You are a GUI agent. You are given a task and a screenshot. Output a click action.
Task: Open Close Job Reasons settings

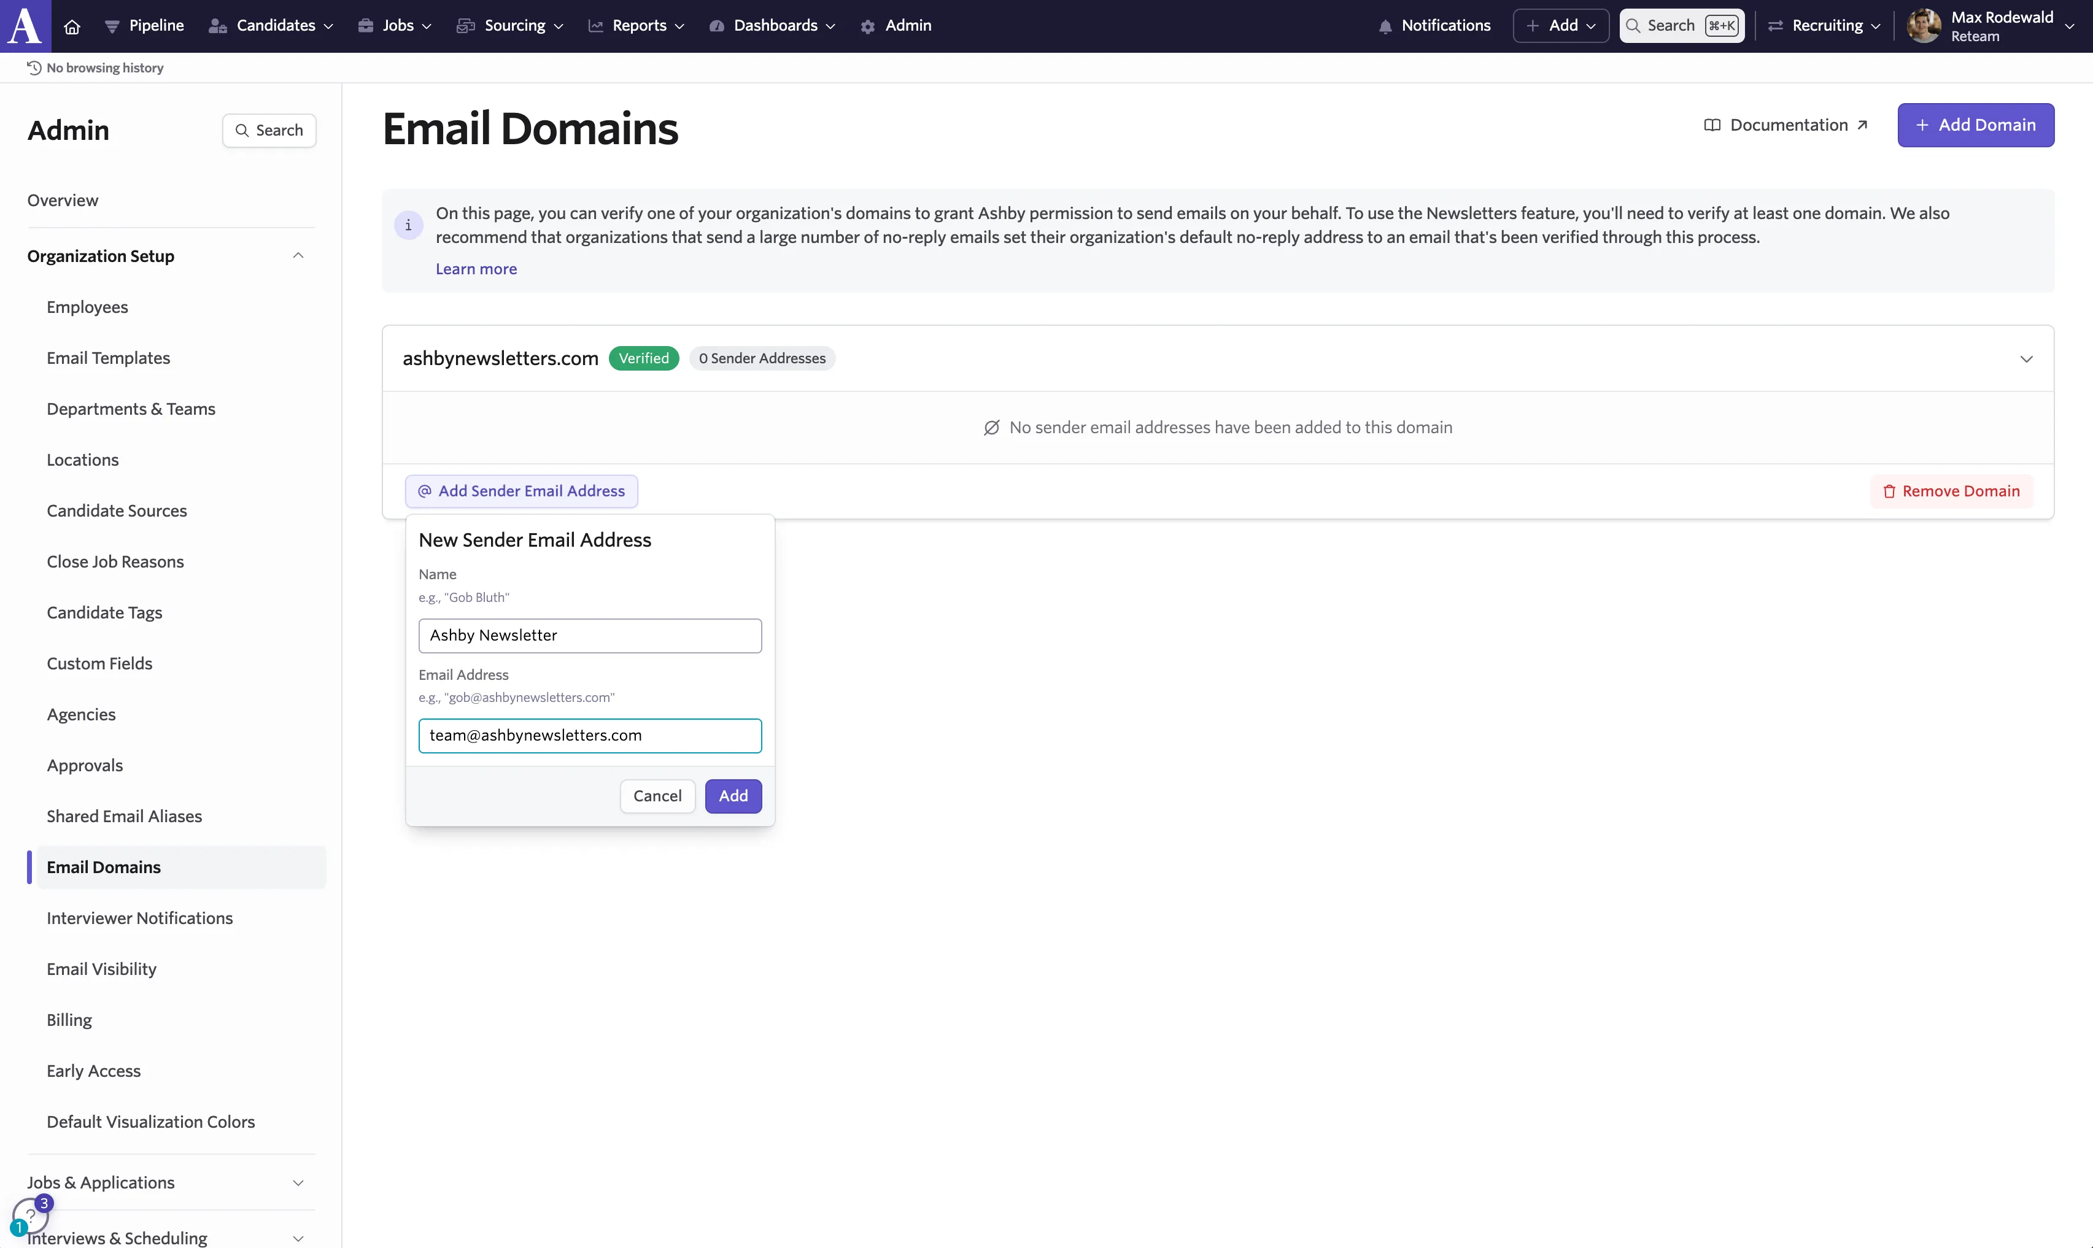(115, 562)
